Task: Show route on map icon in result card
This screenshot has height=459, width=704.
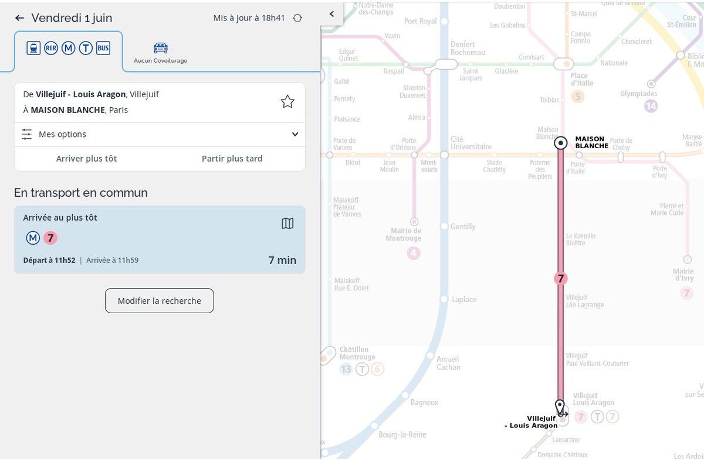Action: click(x=287, y=224)
